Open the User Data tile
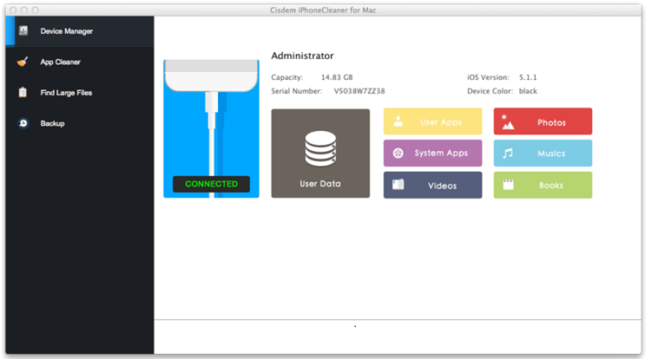The height and width of the screenshot is (359, 646). pos(320,153)
